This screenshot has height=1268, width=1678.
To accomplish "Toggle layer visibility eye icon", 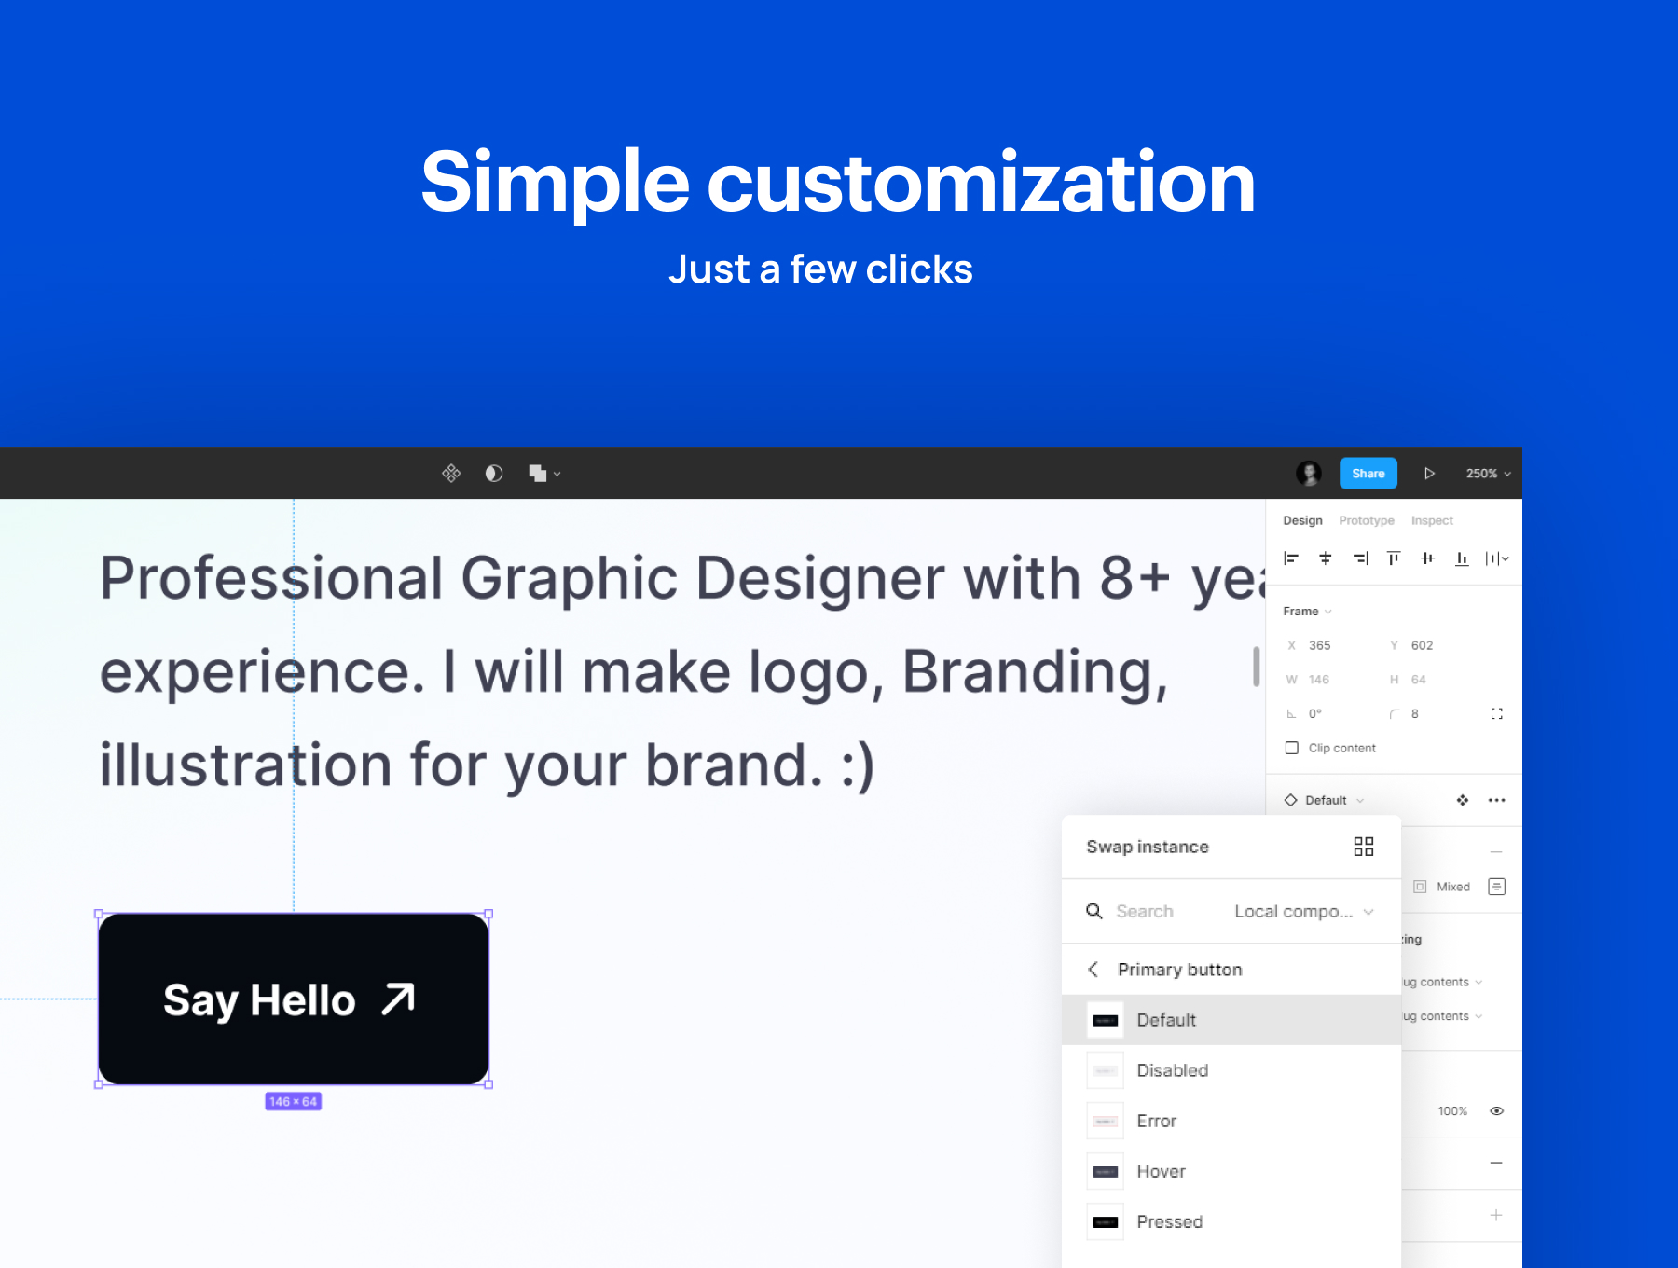I will point(1496,1111).
